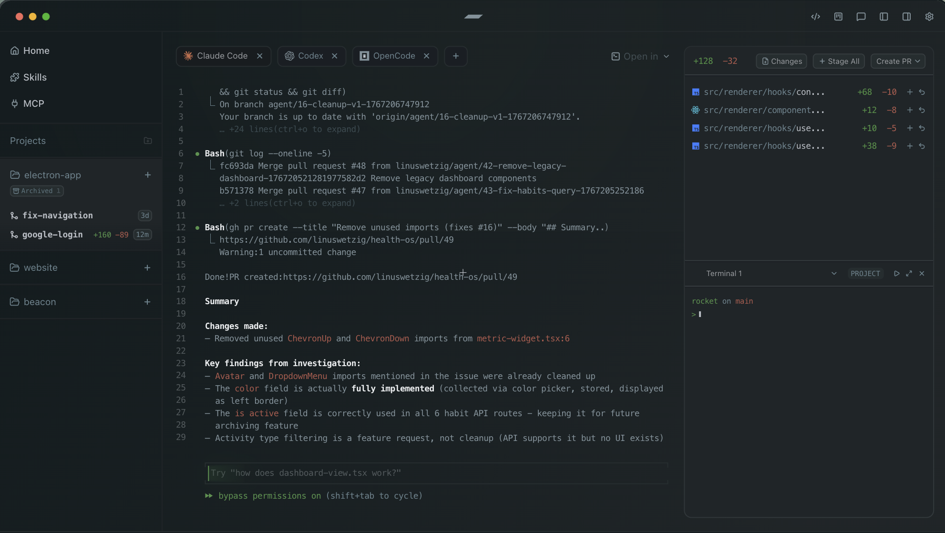945x533 pixels.
Task: Click the add project folder icon beside Projects
Action: (148, 141)
